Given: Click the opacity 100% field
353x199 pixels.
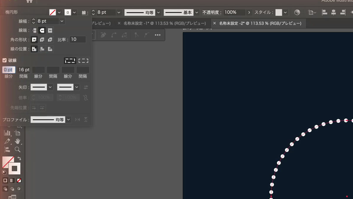Looking at the screenshot, I should click(x=234, y=12).
